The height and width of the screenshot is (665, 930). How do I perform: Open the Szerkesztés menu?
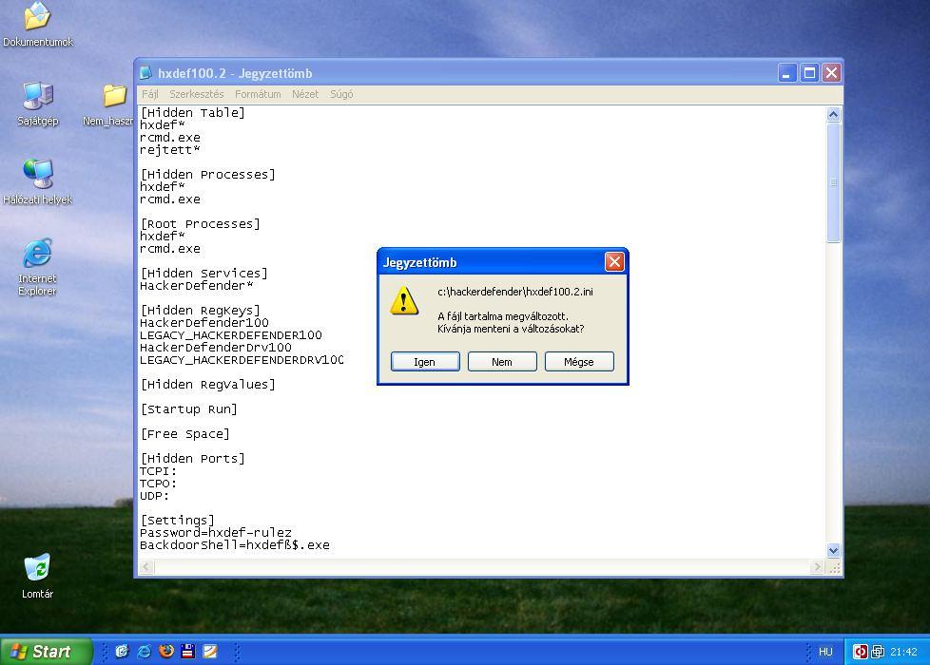point(197,94)
